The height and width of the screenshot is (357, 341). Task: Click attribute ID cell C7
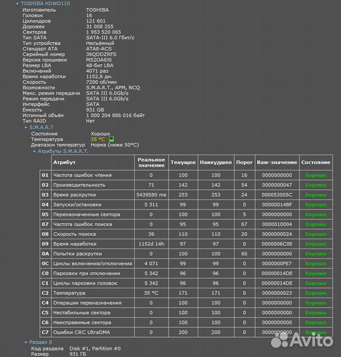pos(46,332)
